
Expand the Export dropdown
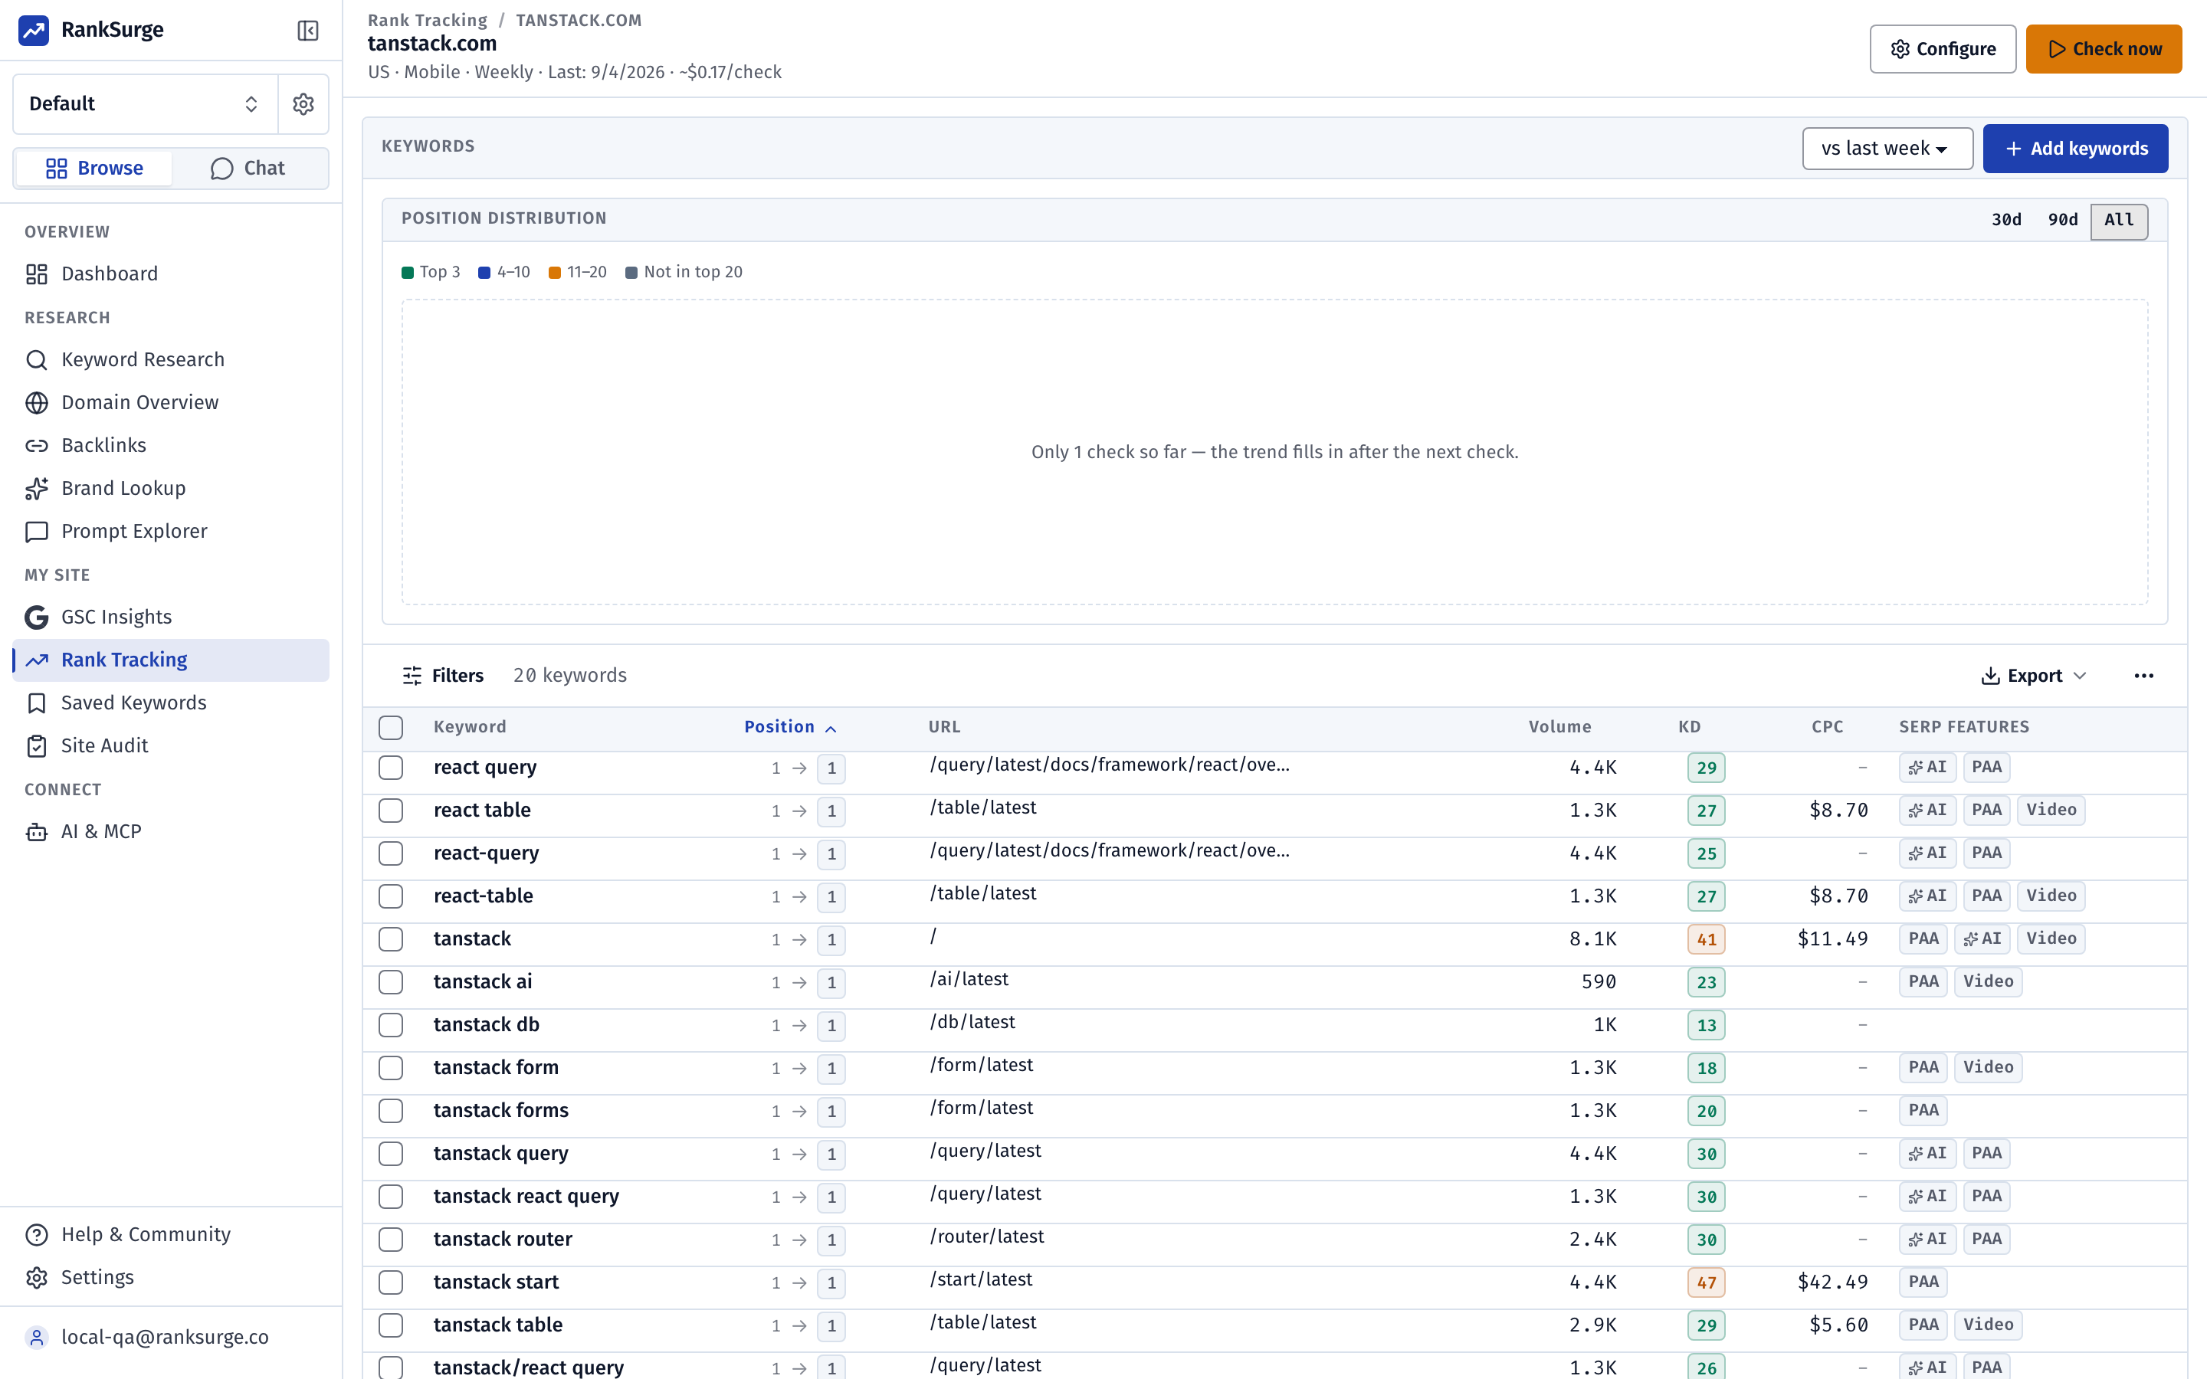tap(2034, 676)
